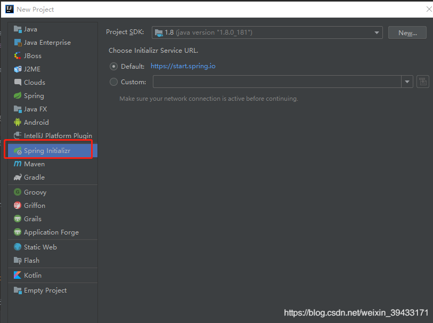The height and width of the screenshot is (323, 433).
Task: Click the Java Enterprise icon
Action: coord(18,43)
